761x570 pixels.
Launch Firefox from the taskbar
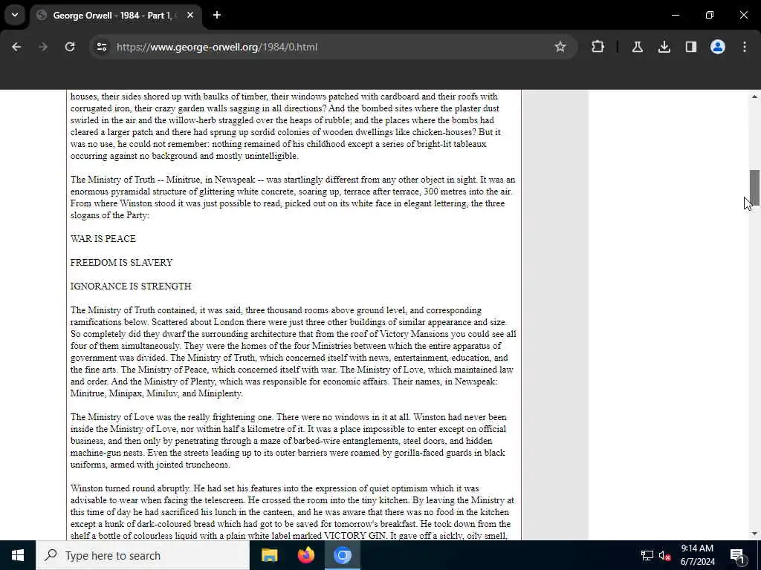[x=305, y=555]
